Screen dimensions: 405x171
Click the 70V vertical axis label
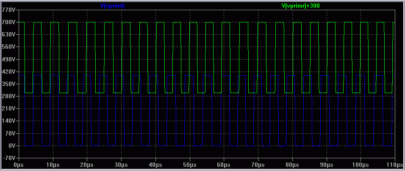(10, 133)
